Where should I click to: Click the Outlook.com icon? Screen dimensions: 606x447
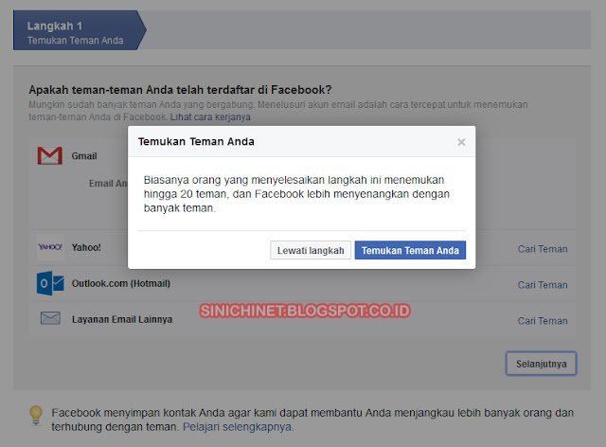pyautogui.click(x=50, y=283)
